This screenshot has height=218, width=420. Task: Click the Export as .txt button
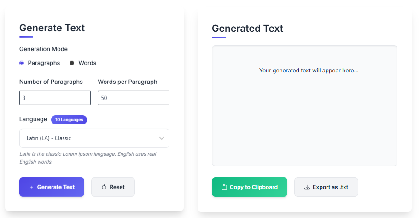[326, 187]
